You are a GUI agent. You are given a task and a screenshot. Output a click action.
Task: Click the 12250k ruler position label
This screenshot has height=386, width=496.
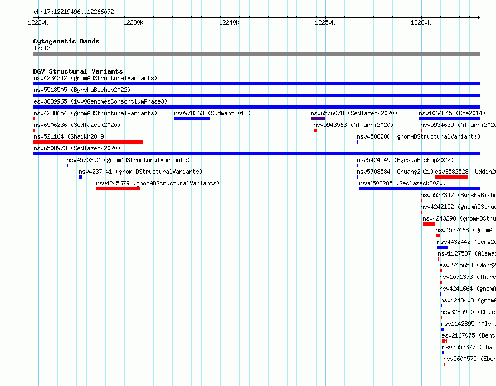325,22
